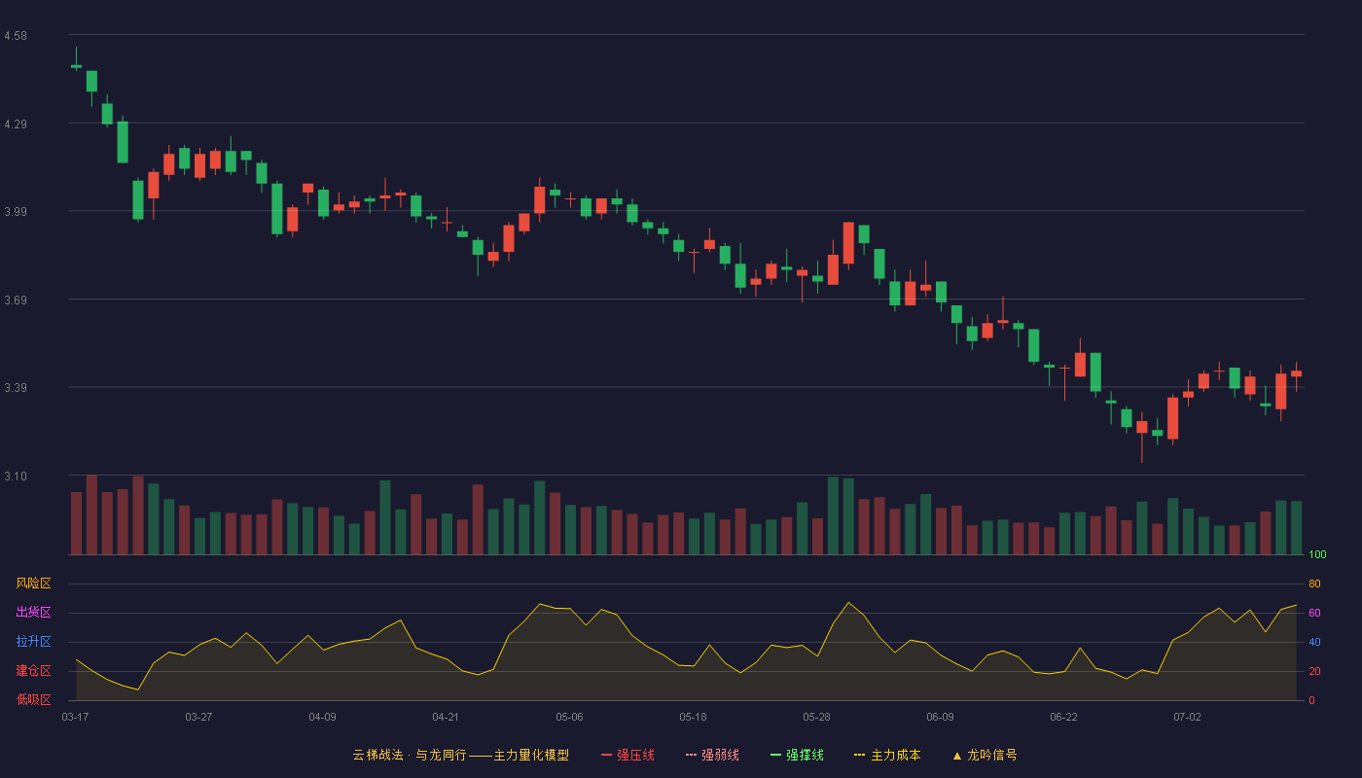This screenshot has width=1362, height=778.
Task: Click the yellow triangle 龙吟信号 icon
Action: [957, 756]
